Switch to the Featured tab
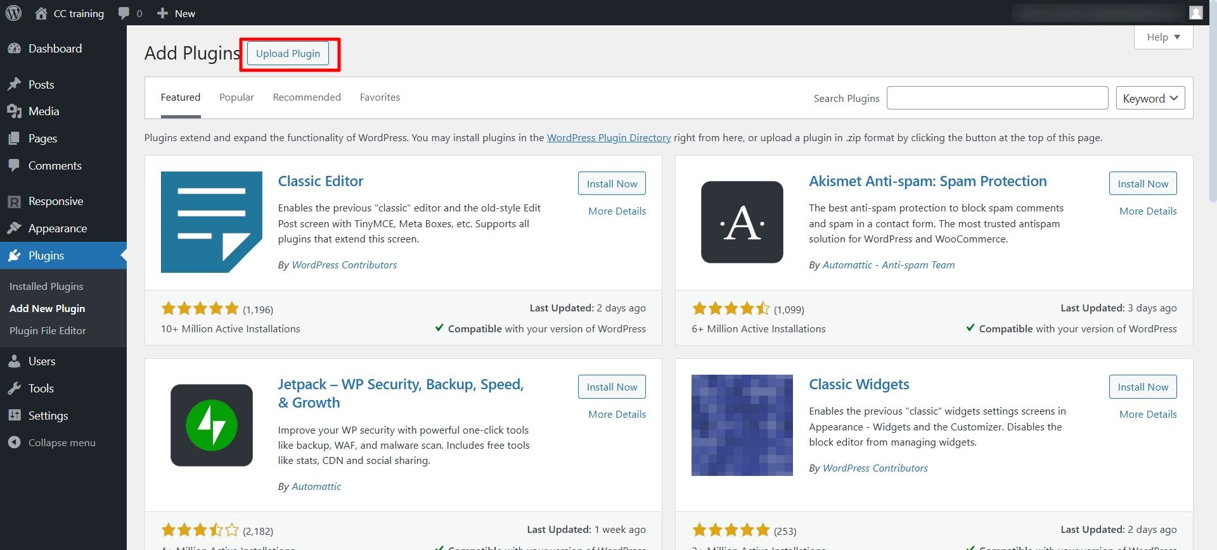 (181, 97)
